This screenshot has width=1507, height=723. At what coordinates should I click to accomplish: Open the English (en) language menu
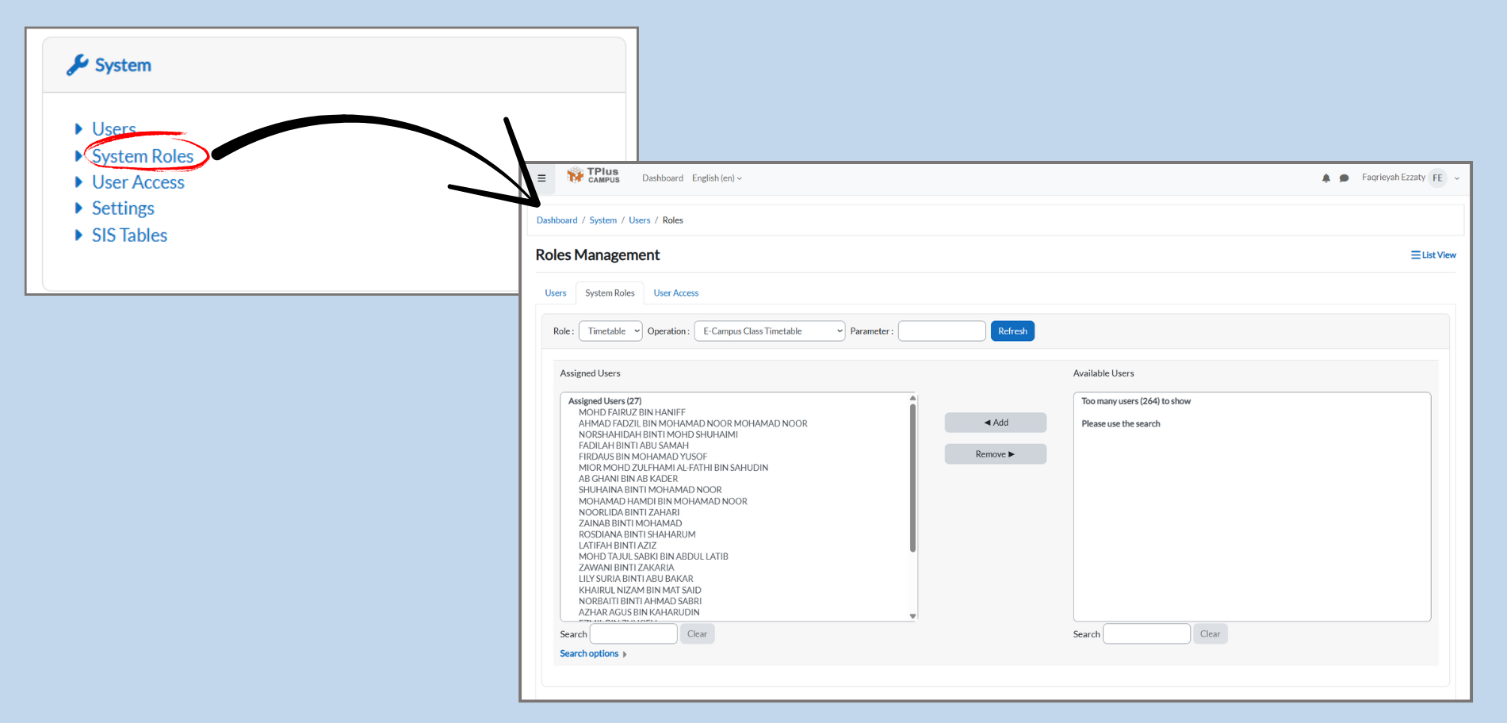click(x=717, y=178)
